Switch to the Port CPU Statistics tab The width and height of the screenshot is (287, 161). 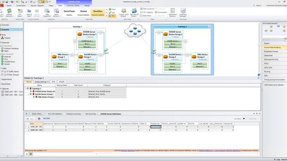pos(55,114)
